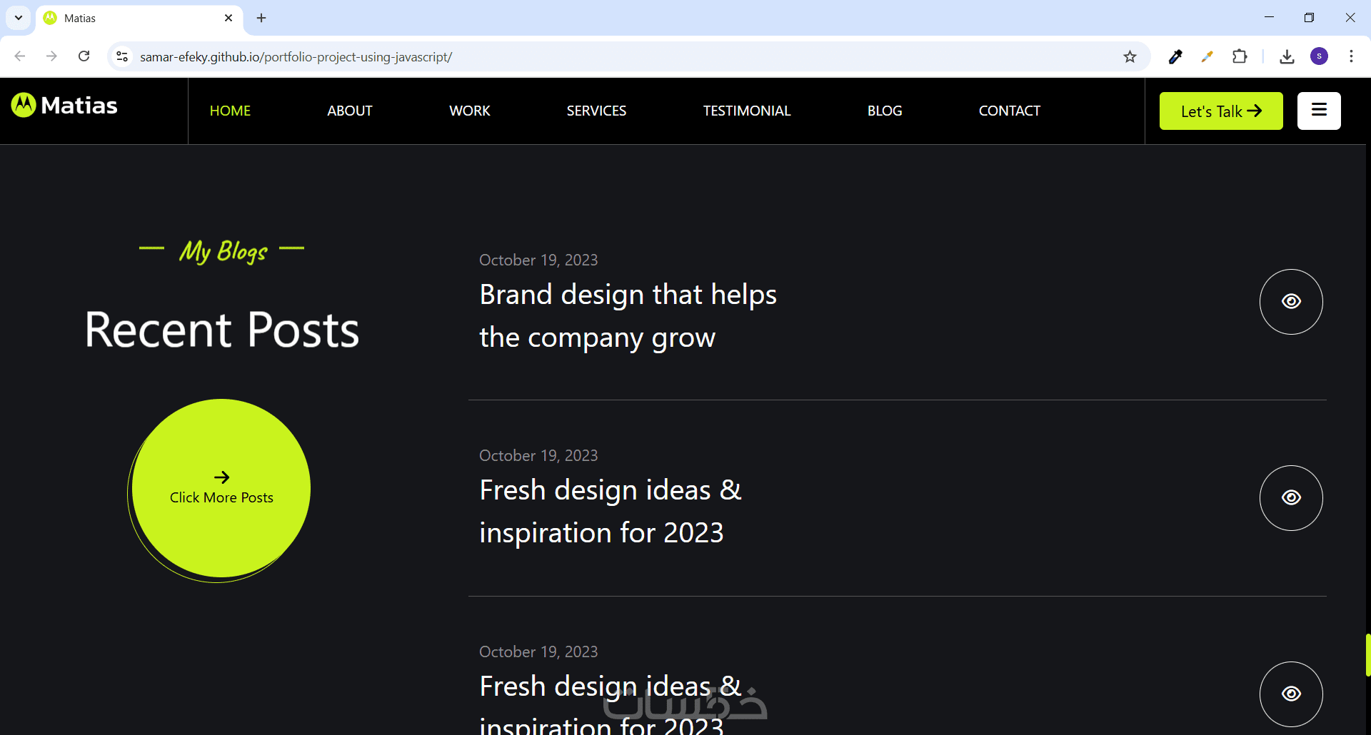This screenshot has height=735, width=1371.
Task: Reload the current page
Action: point(84,57)
